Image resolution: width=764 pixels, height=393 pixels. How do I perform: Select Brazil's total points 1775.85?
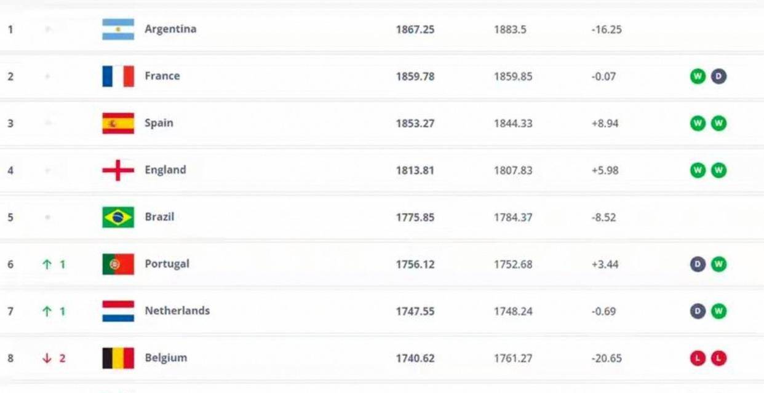415,217
